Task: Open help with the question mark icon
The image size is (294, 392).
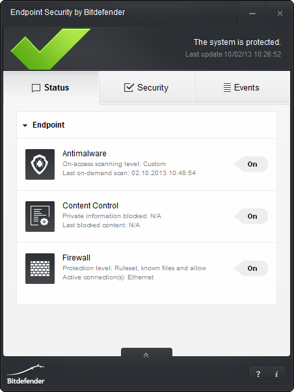Action: (x=258, y=374)
